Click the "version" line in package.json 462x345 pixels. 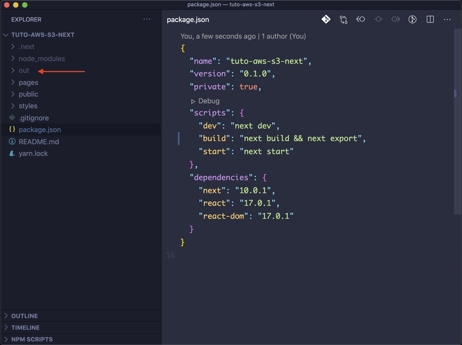coord(232,74)
